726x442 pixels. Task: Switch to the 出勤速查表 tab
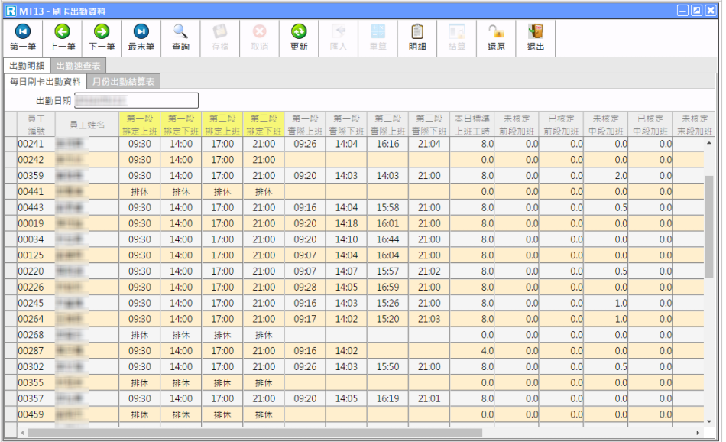click(x=78, y=66)
